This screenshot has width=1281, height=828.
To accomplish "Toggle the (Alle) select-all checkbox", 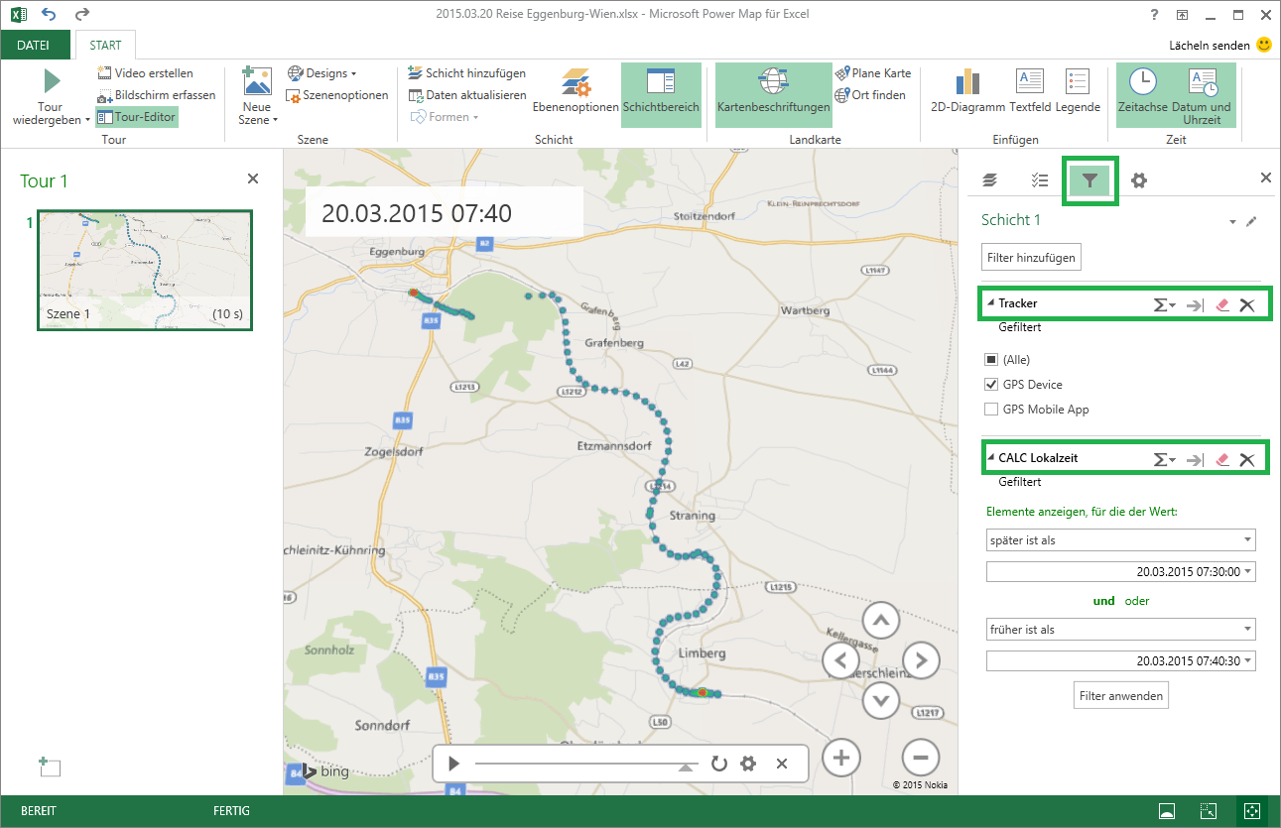I will pos(991,360).
